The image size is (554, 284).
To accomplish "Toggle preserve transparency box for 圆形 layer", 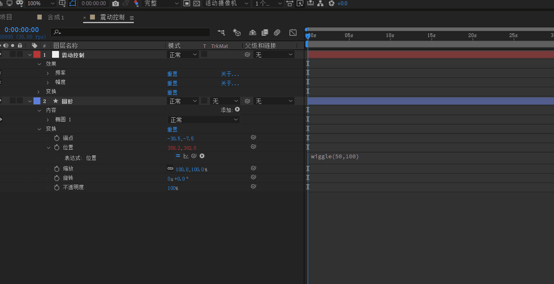I will point(204,100).
